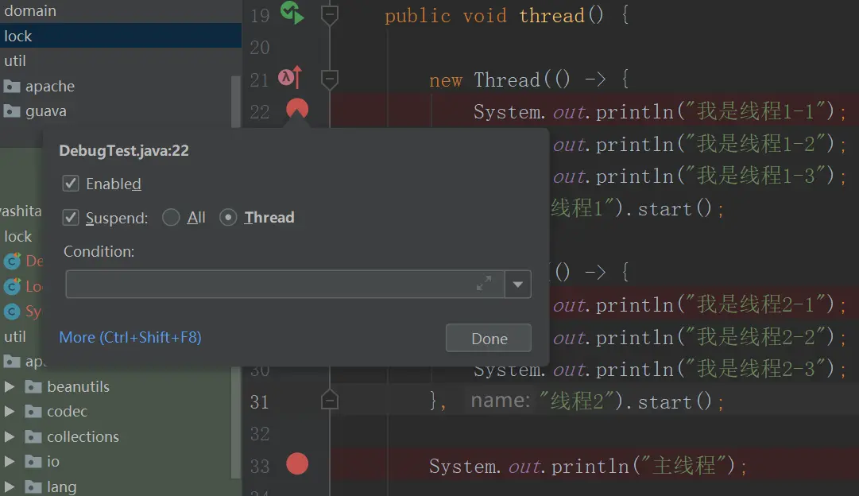Image resolution: width=859 pixels, height=496 pixels.
Task: Remove the red breakpoint on line 33
Action: coord(297,463)
